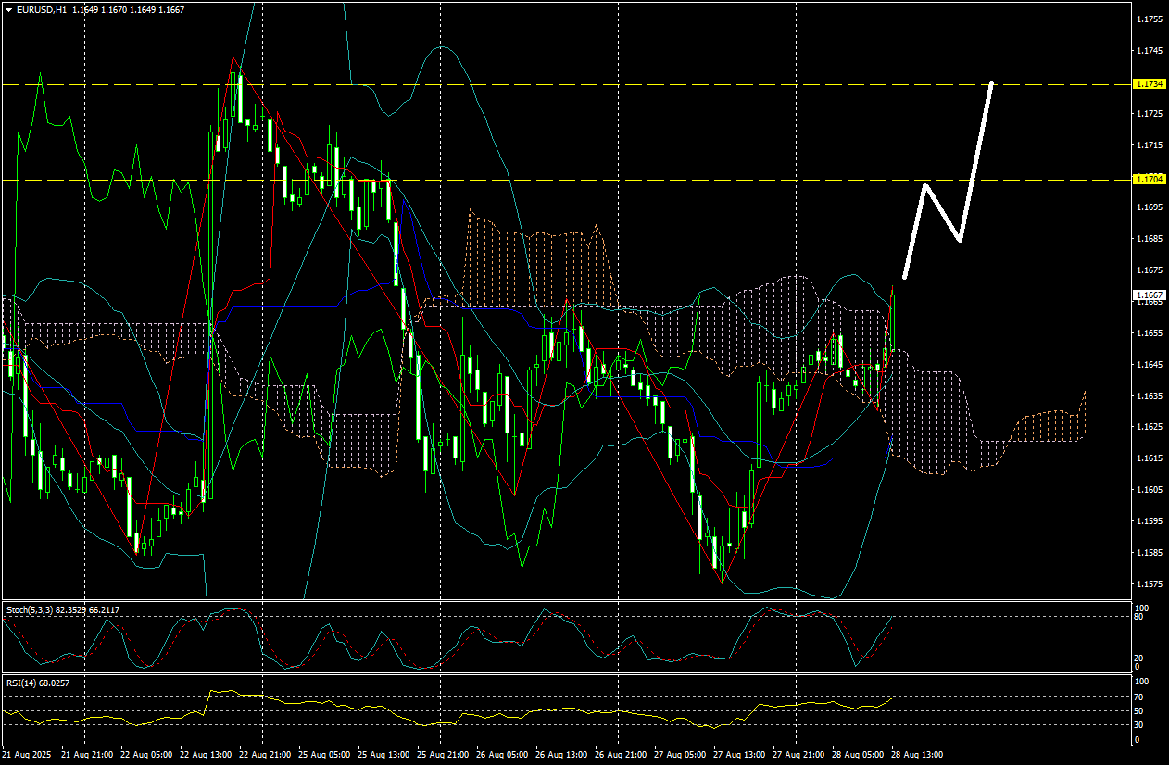Click the 25 Aug 21:00 time label
Viewport: 1169px width, 765px height.
coord(442,756)
